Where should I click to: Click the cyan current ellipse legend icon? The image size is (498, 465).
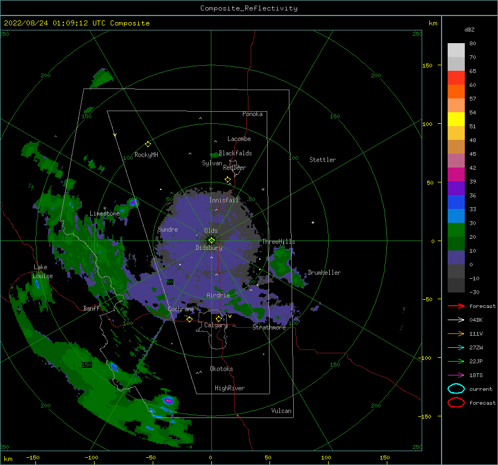click(x=456, y=389)
